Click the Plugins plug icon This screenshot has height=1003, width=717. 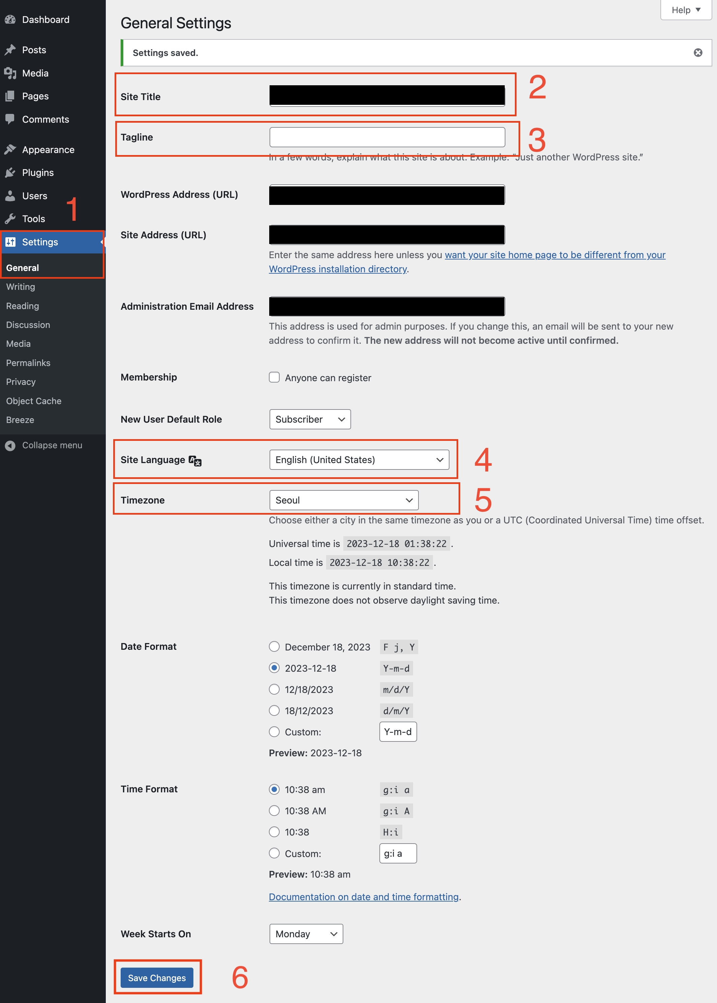[x=10, y=173]
